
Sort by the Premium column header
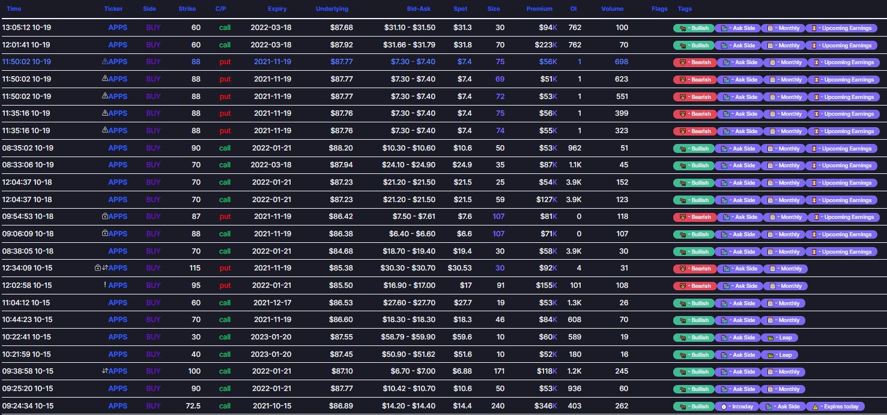(x=539, y=9)
